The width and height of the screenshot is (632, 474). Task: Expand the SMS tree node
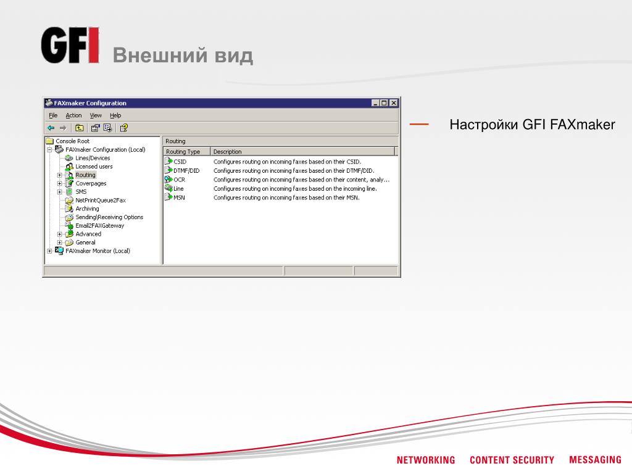[x=60, y=193]
